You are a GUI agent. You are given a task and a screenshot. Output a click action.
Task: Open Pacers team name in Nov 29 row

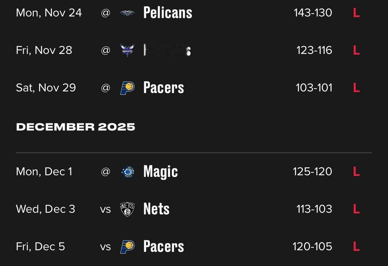164,88
